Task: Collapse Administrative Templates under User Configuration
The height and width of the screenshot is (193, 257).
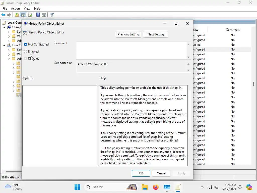Action: [x=9, y=59]
